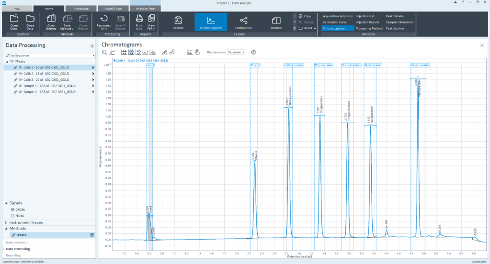Image resolution: width=490 pixels, height=264 pixels.
Task: Click the highlighted peak display mode icon
Action: (131, 52)
